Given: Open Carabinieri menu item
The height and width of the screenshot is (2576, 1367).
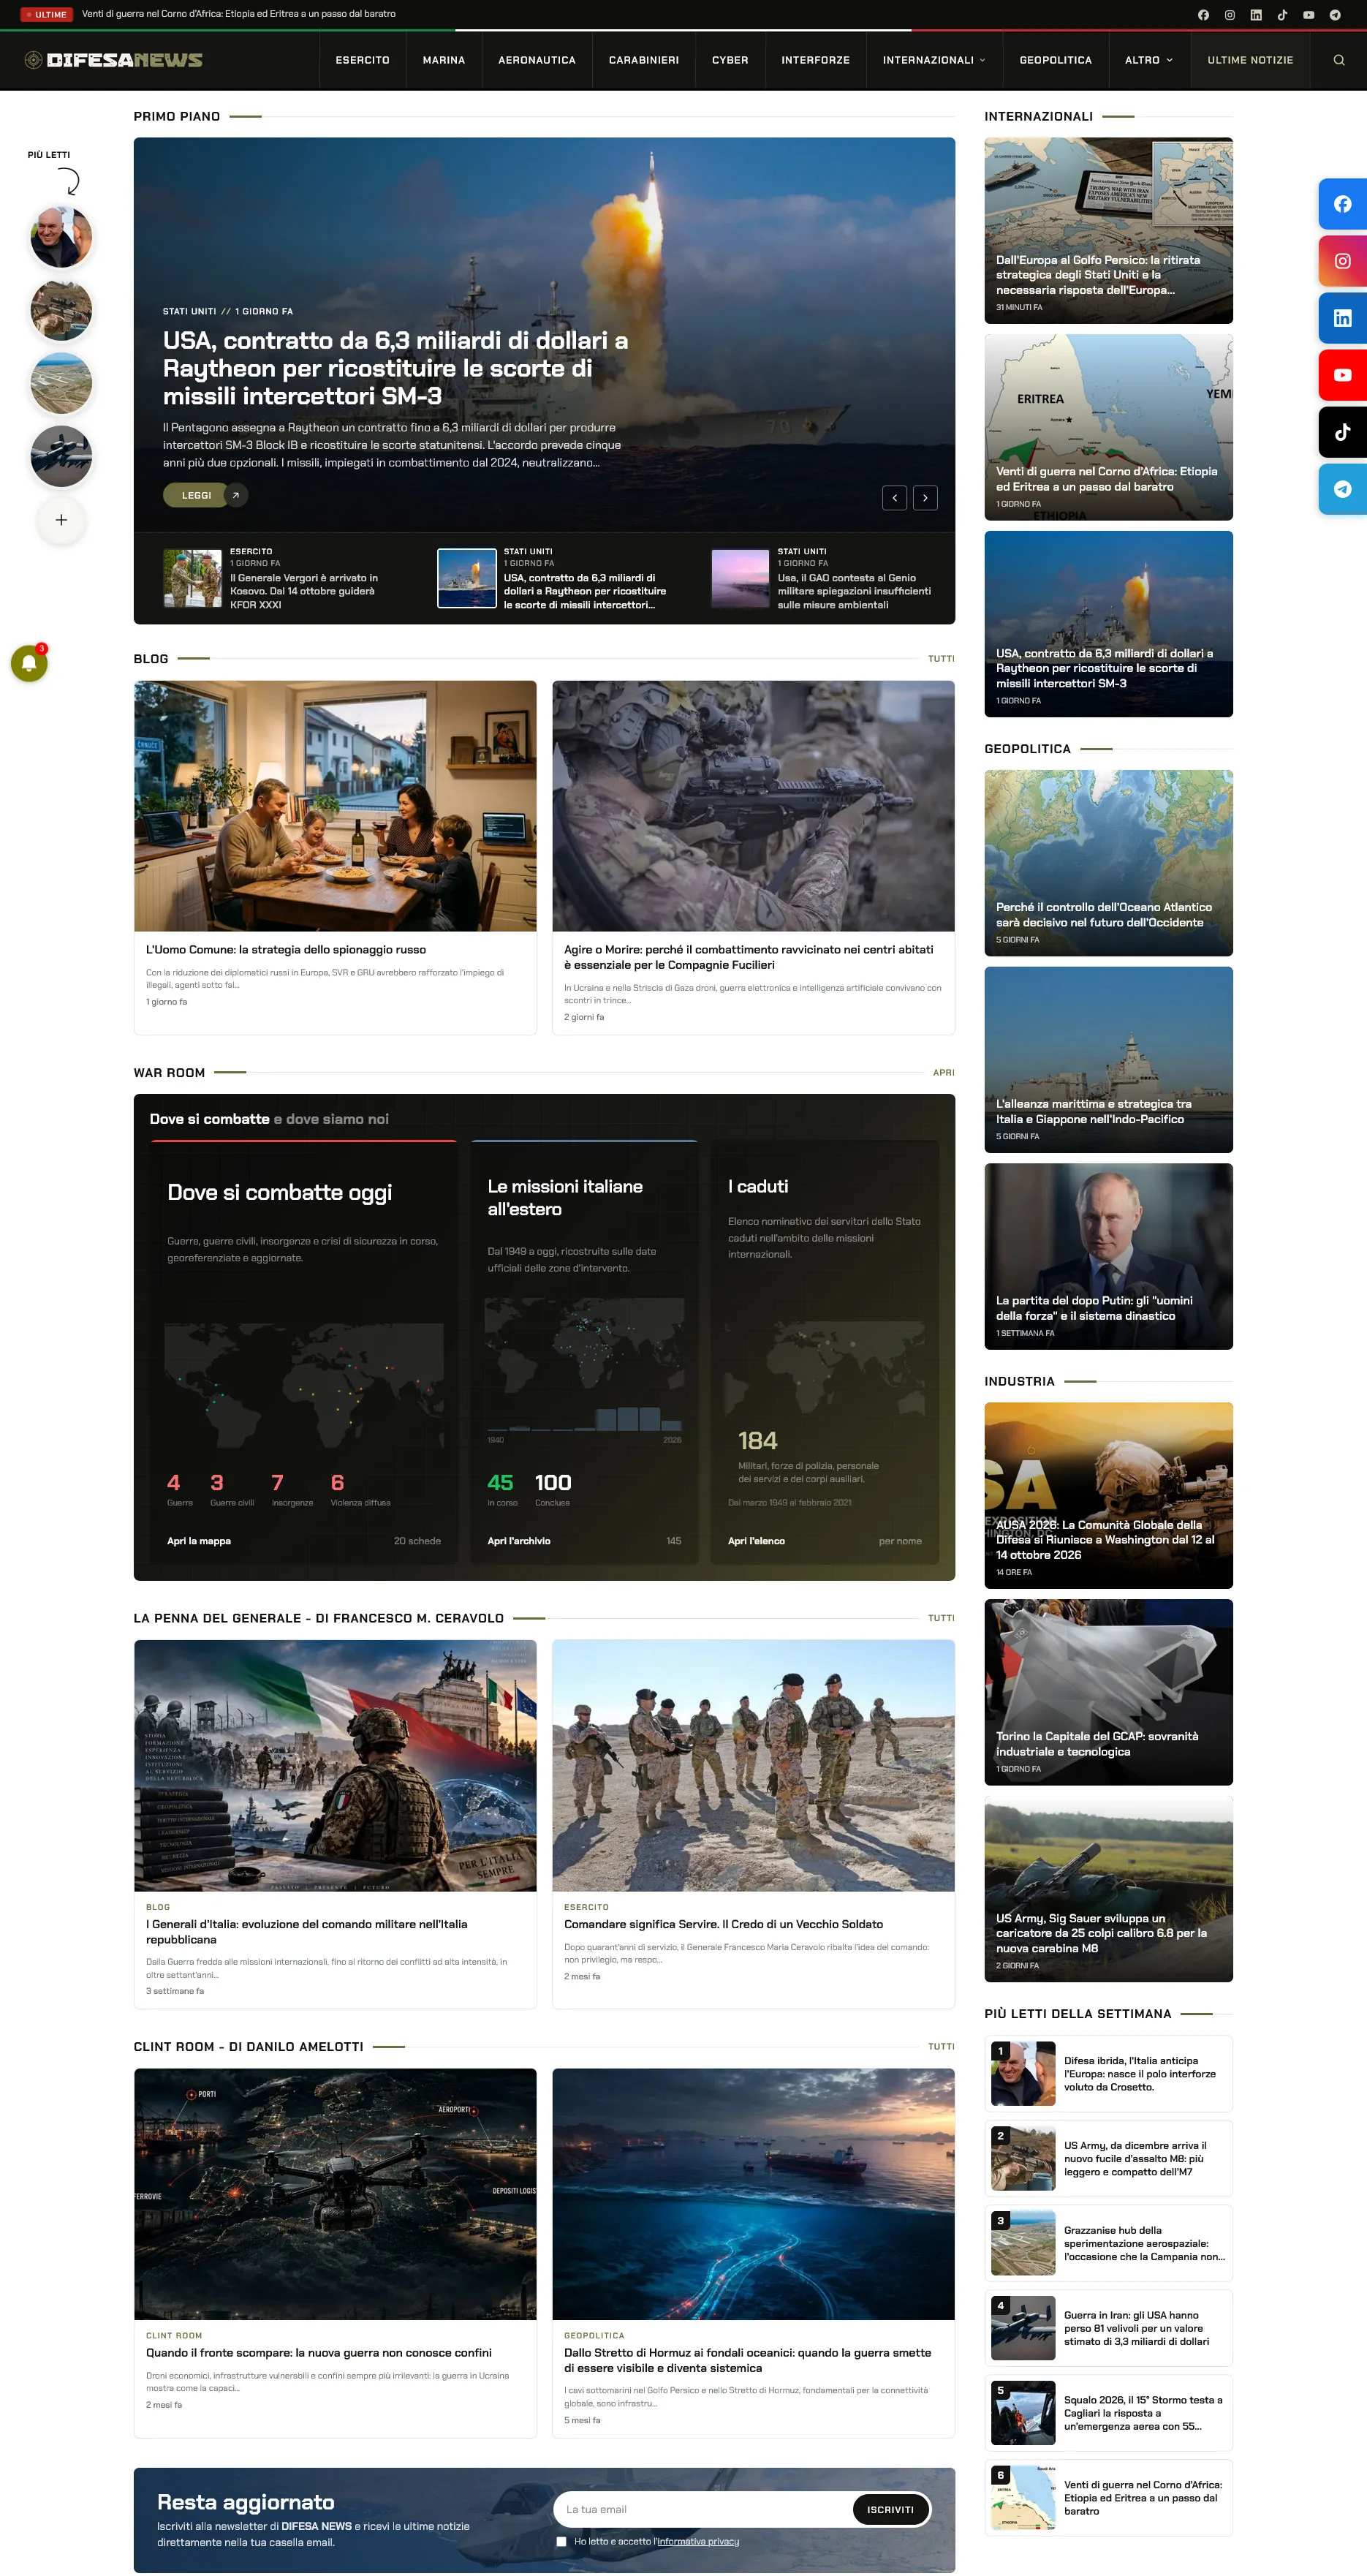Looking at the screenshot, I should pyautogui.click(x=644, y=60).
